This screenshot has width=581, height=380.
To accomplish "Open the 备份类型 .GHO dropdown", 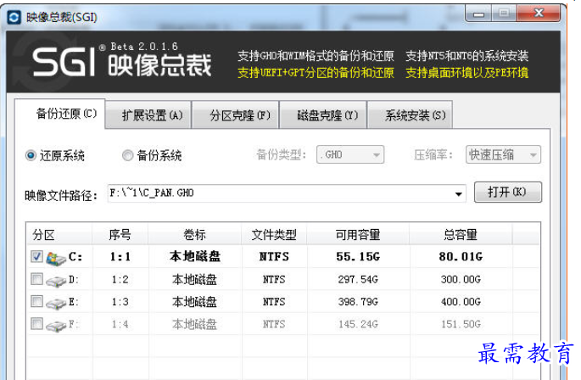I will (x=350, y=154).
